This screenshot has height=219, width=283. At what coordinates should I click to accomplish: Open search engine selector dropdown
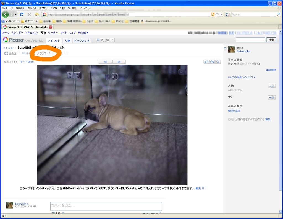point(228,14)
